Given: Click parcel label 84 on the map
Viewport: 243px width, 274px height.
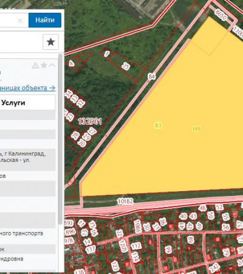Looking at the screenshot, I should pos(152,76).
